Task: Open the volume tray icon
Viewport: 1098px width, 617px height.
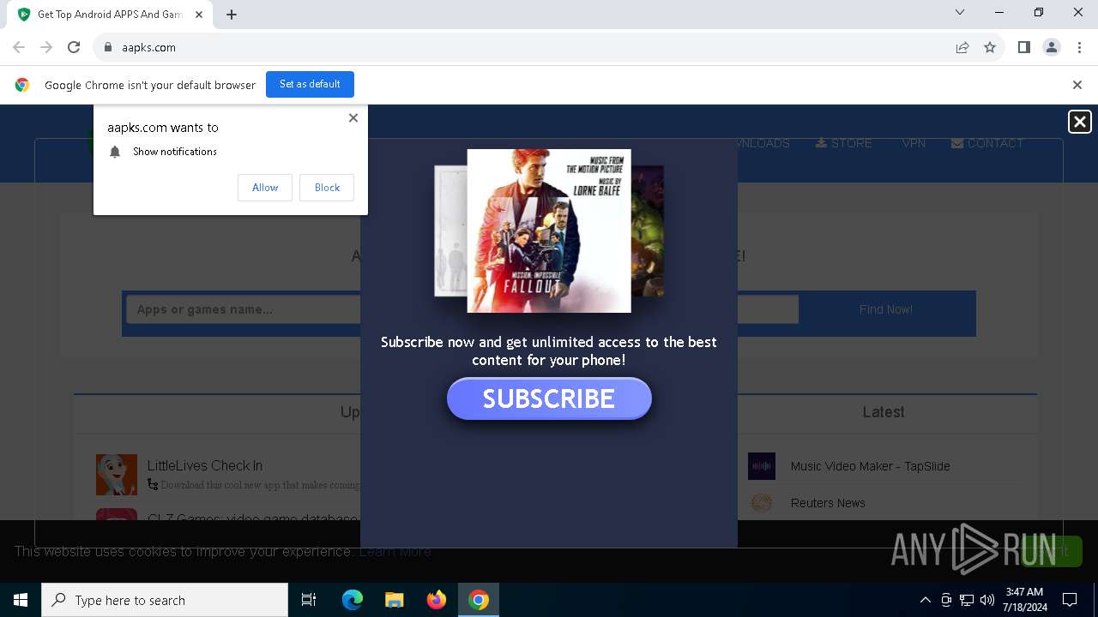Action: pyautogui.click(x=987, y=600)
